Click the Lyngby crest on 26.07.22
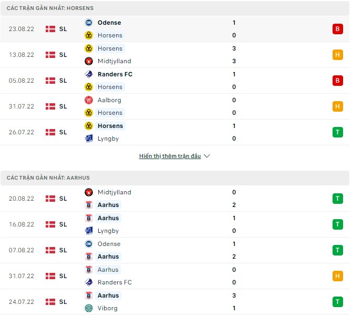This screenshot has height=315, width=352. (88, 139)
